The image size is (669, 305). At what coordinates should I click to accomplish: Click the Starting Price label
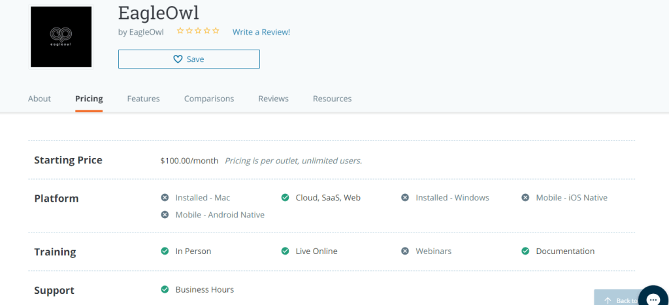pyautogui.click(x=68, y=161)
